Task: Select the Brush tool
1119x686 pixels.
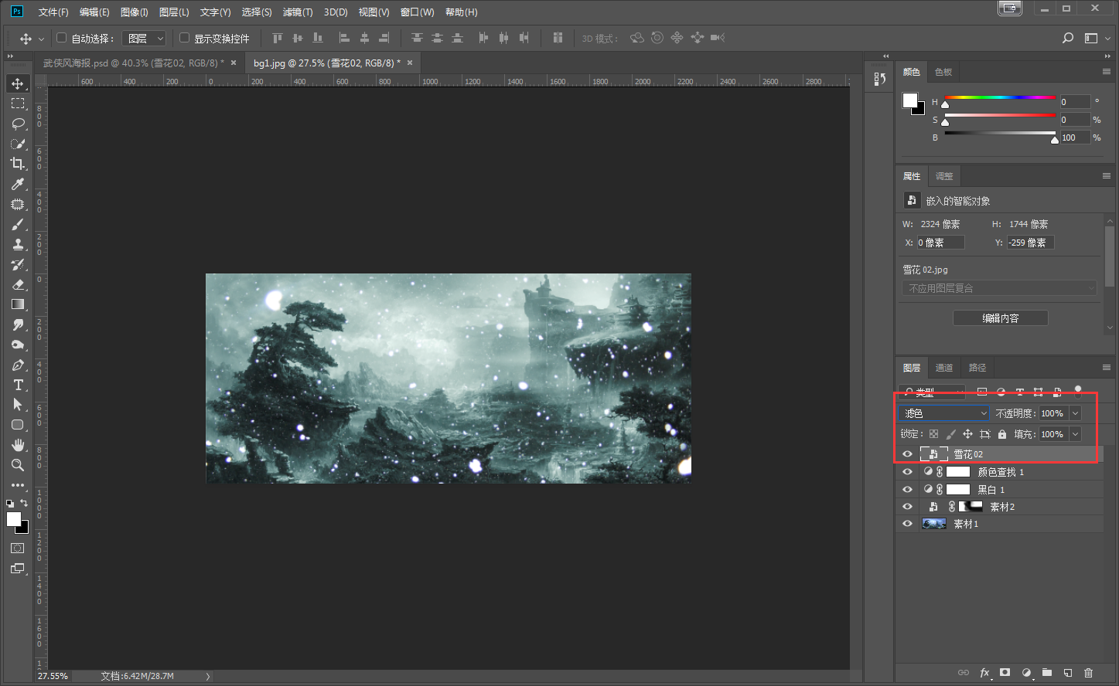Action: click(18, 224)
